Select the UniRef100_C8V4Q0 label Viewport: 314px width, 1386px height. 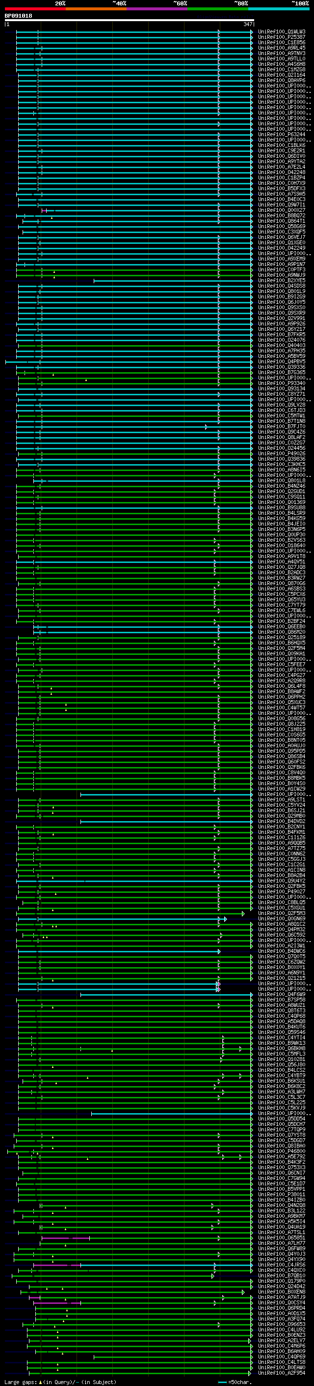pos(282,772)
